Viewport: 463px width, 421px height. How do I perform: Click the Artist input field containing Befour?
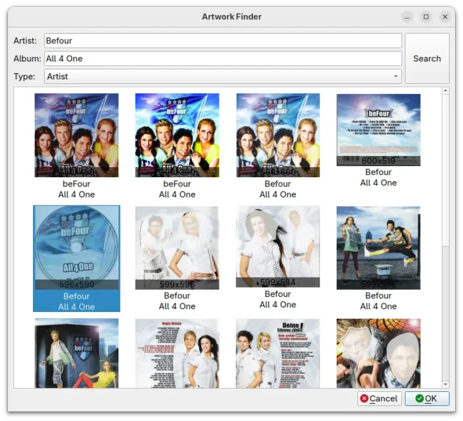coord(223,41)
